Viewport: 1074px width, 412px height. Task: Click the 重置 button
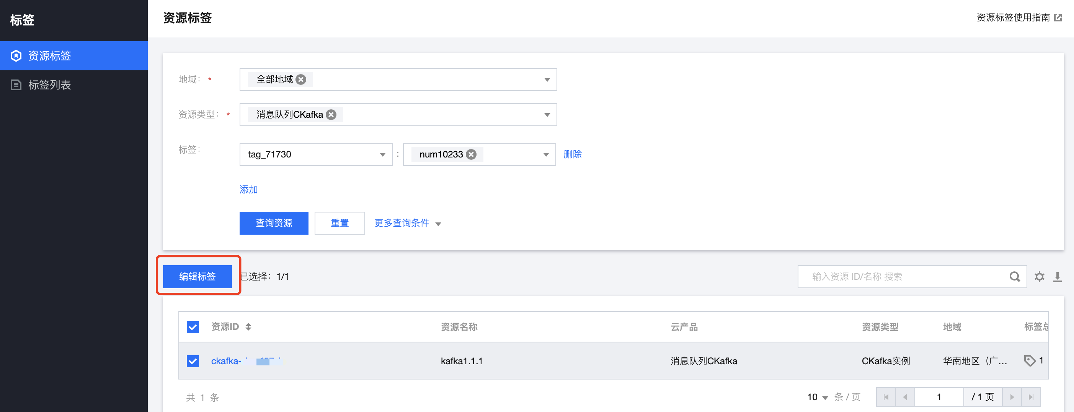(x=340, y=223)
